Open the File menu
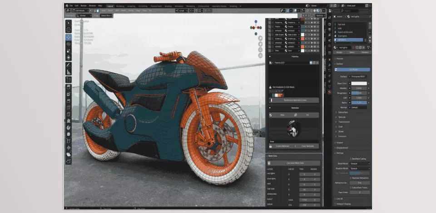The height and width of the screenshot is (213, 436). (x=71, y=5)
